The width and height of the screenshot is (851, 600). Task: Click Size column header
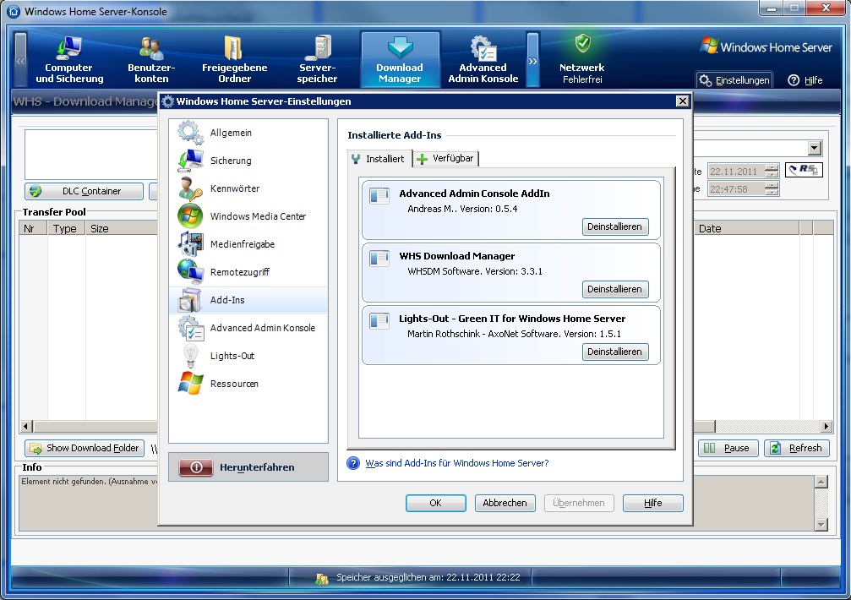121,228
